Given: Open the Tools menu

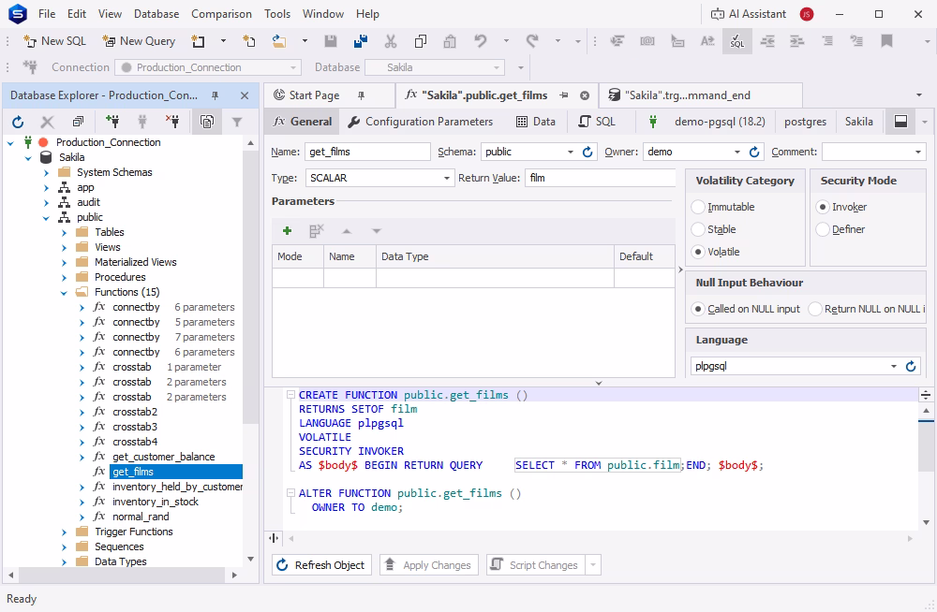Looking at the screenshot, I should click(277, 14).
